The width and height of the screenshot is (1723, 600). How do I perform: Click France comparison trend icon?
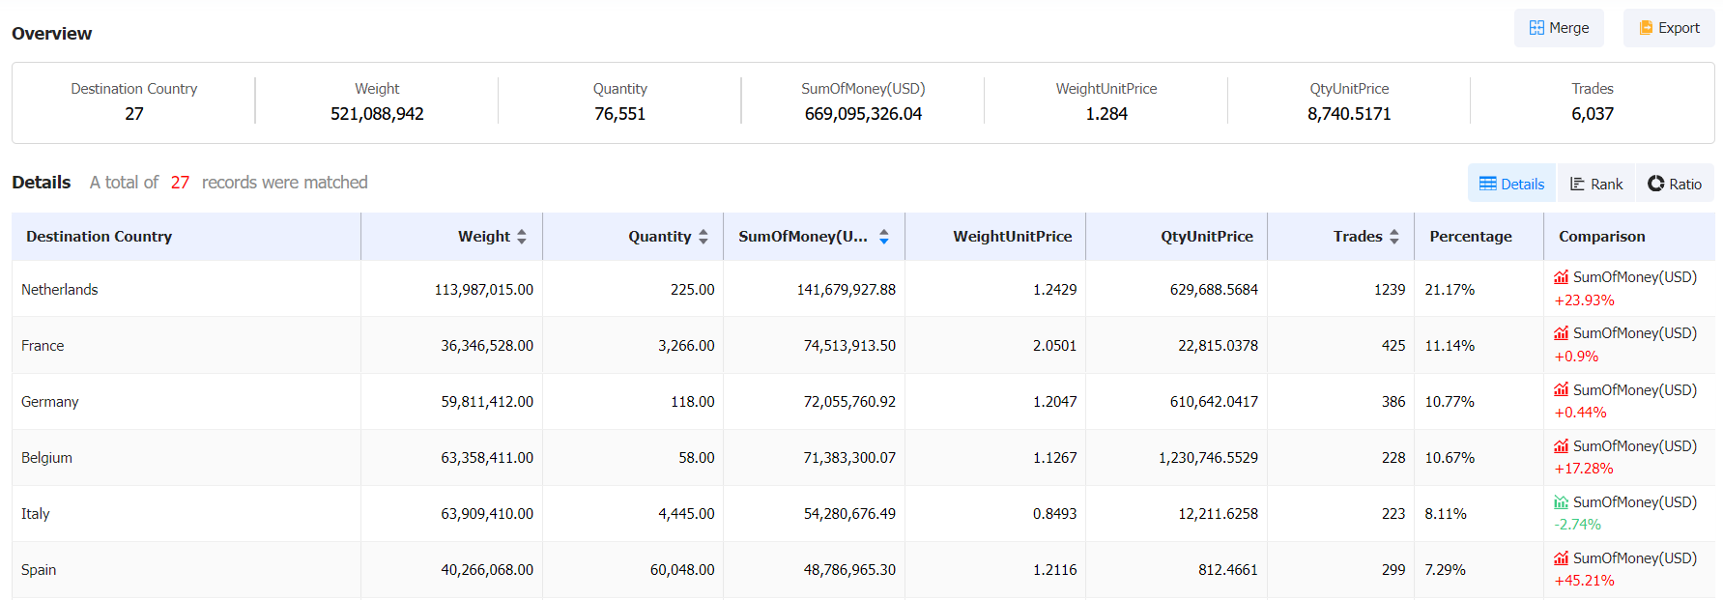pyautogui.click(x=1561, y=333)
